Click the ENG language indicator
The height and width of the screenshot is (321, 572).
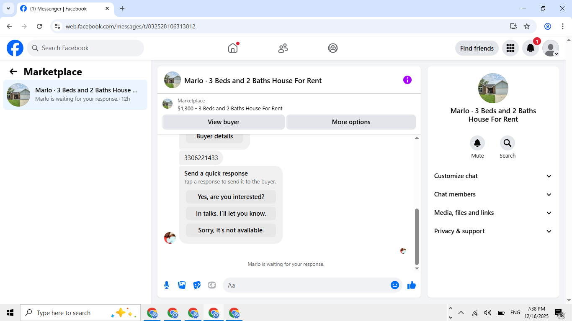point(515,313)
